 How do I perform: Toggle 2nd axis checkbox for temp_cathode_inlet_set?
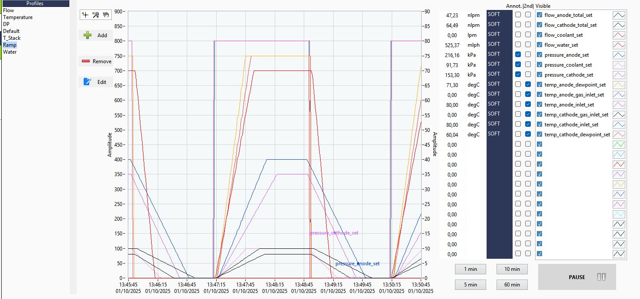pyautogui.click(x=528, y=124)
